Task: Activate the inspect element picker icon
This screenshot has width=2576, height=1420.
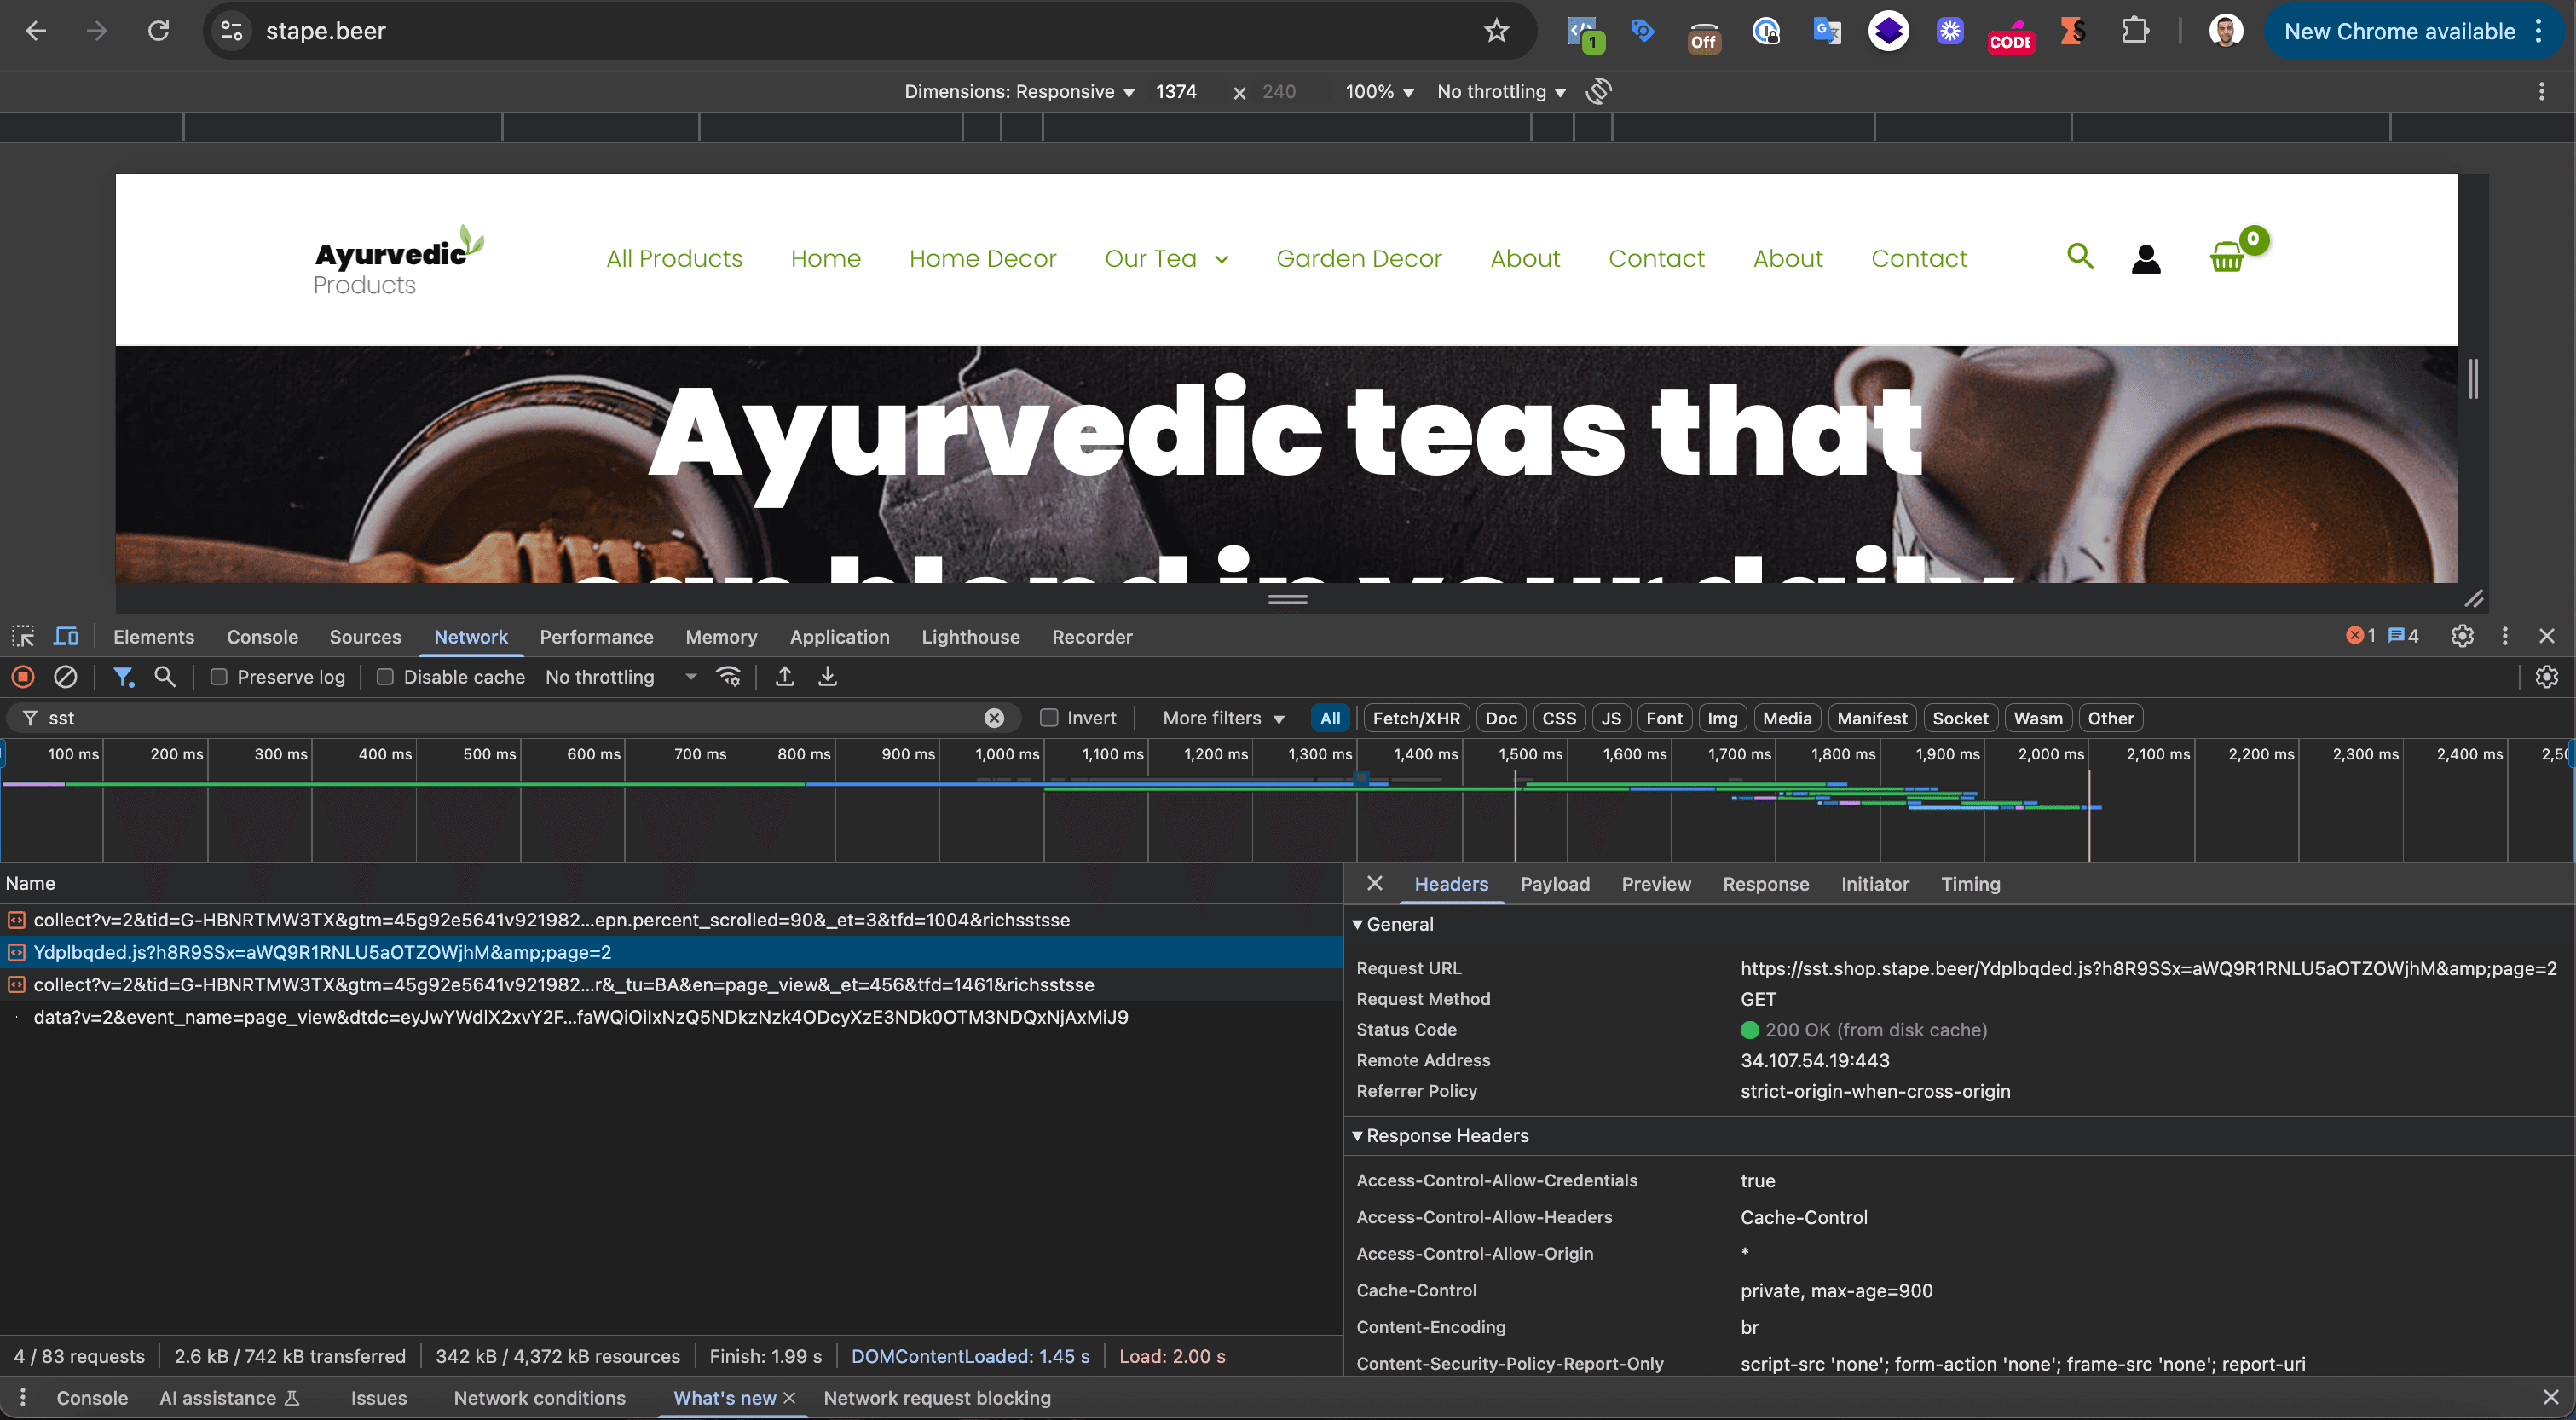Action: pyautogui.click(x=23, y=636)
